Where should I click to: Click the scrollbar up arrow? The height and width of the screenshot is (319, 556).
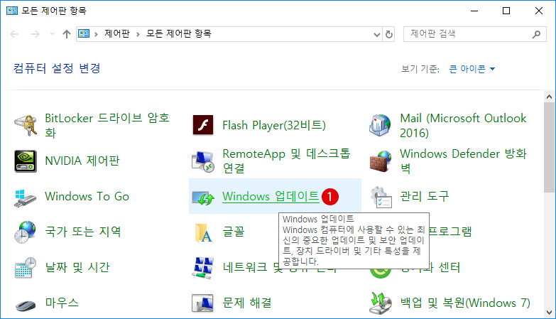click(x=550, y=97)
